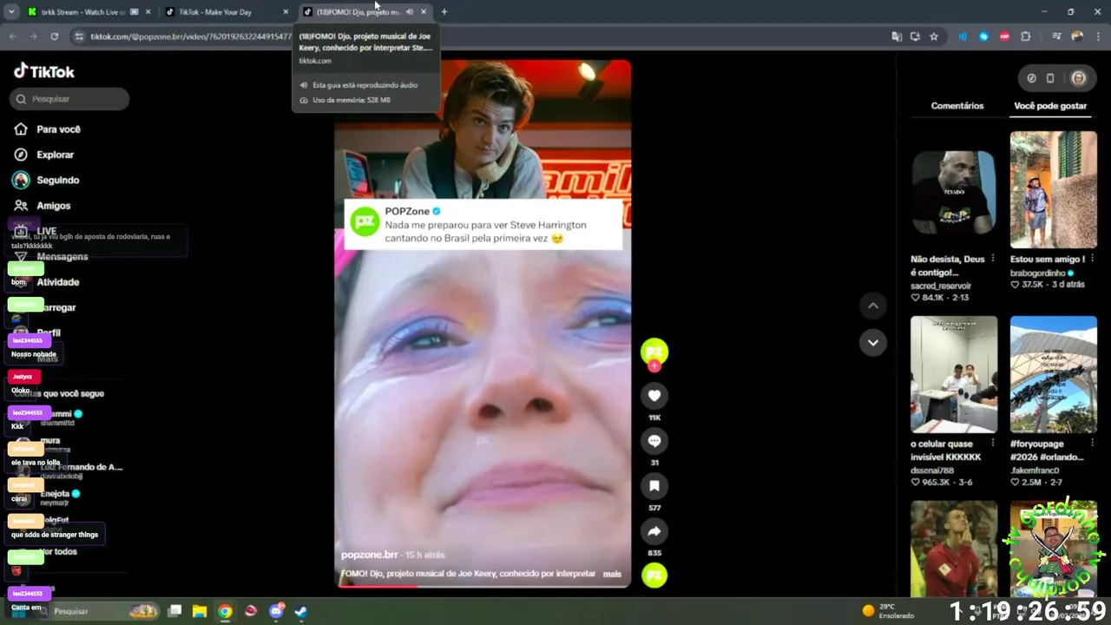Open the coins icon in the top-right pill
This screenshot has width=1111, height=625.
[x=1031, y=78]
